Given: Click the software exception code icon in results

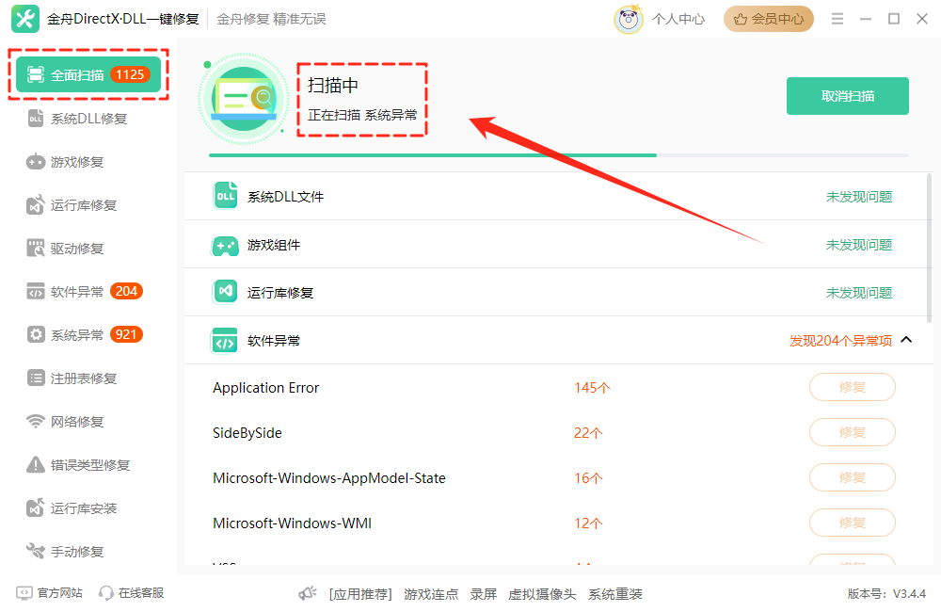Looking at the screenshot, I should point(225,341).
